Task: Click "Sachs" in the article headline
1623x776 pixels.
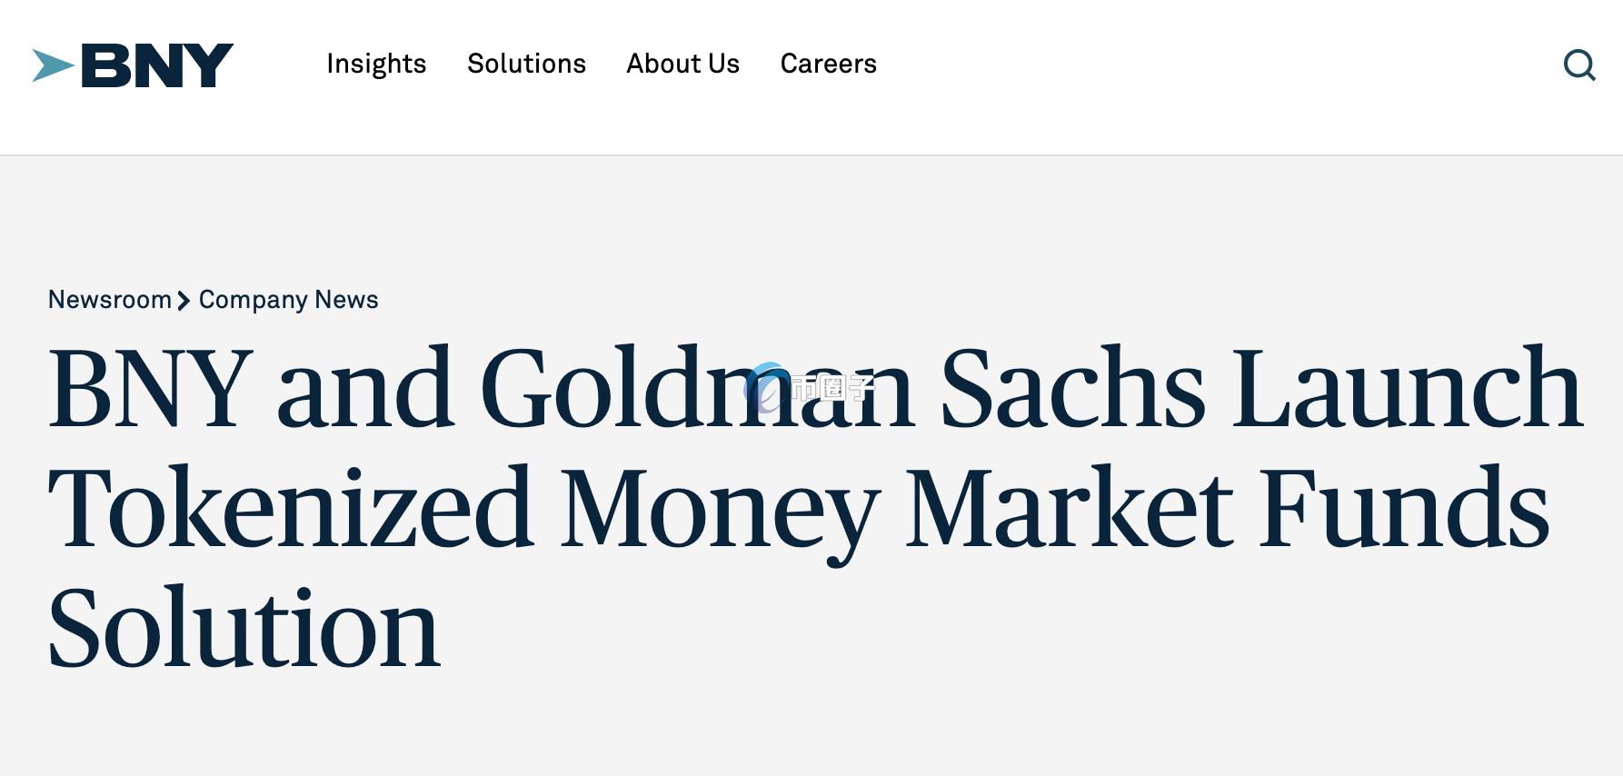Action: (1072, 388)
